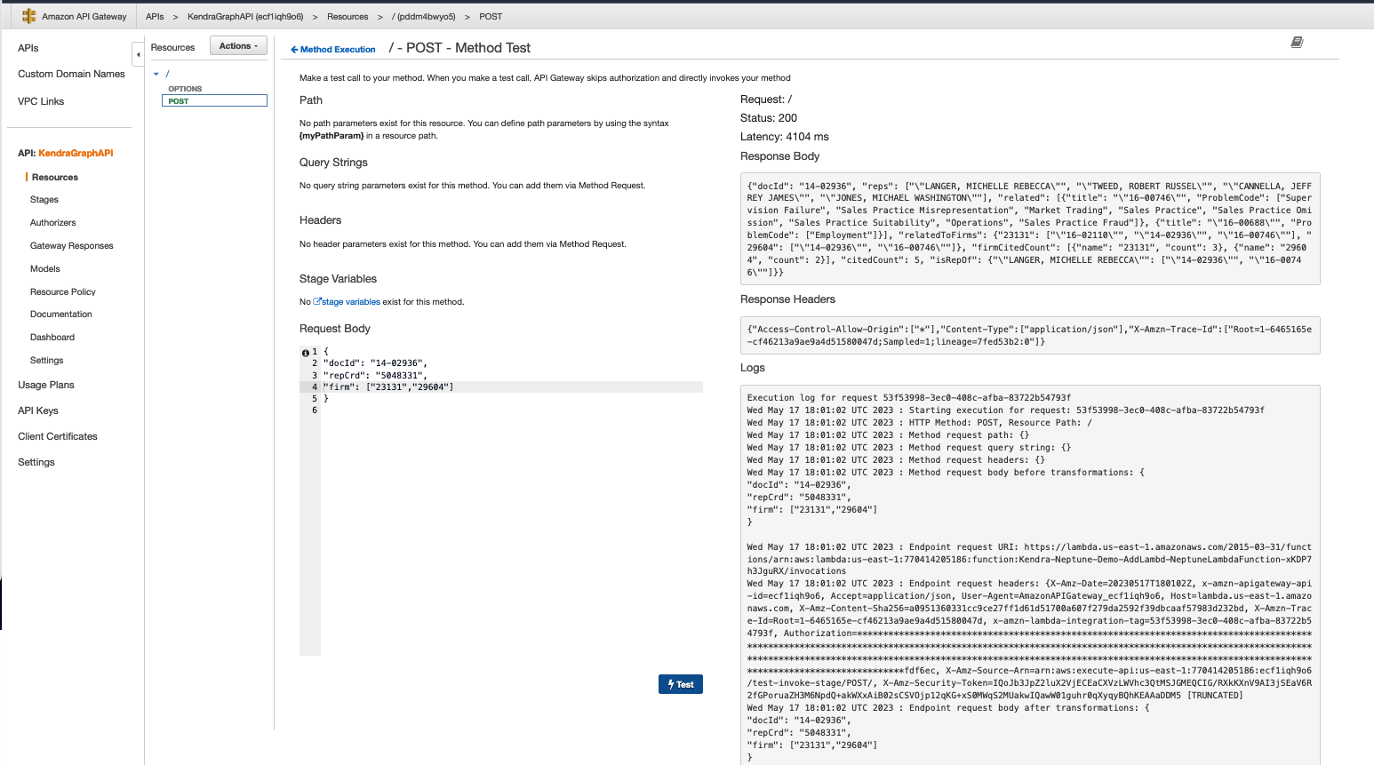Go back via Method Execution link
The height and width of the screenshot is (765, 1374).
tap(333, 50)
